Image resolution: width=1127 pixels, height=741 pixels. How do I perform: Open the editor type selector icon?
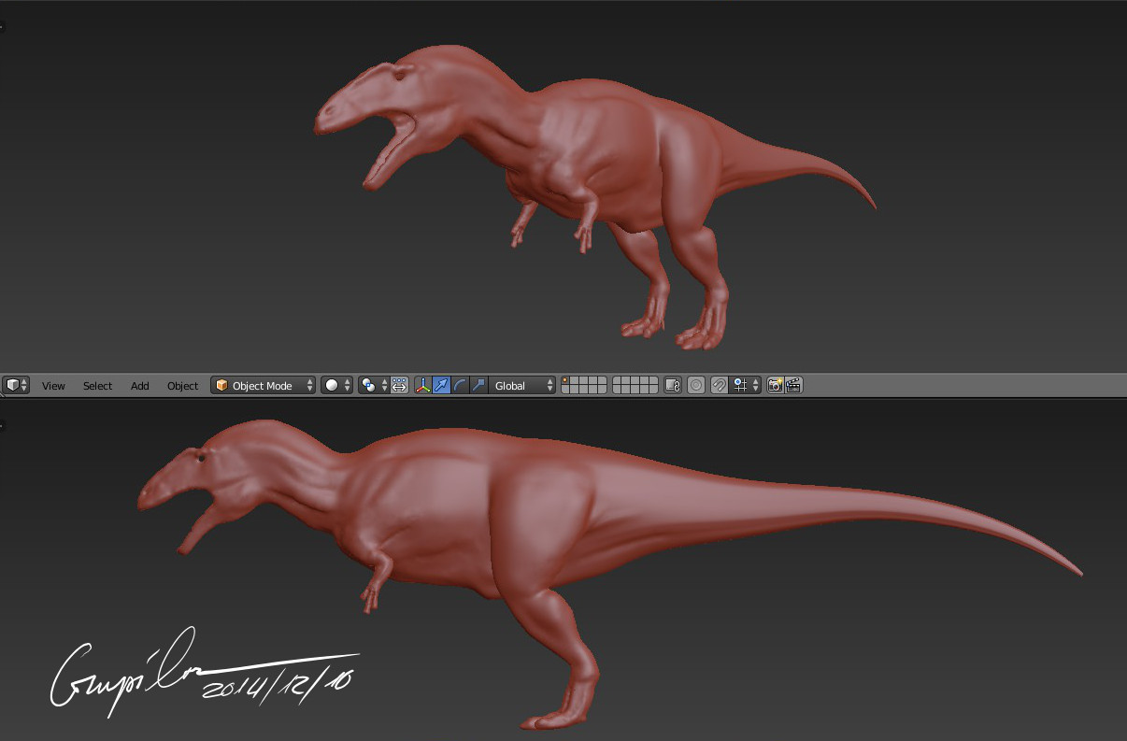coord(11,385)
